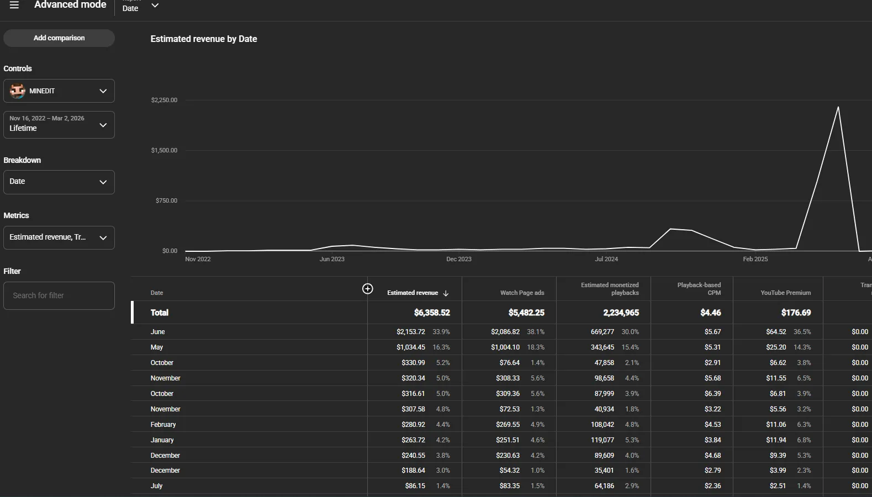Image resolution: width=872 pixels, height=497 pixels.
Task: Sort by Watch Page ads column
Action: [522, 293]
